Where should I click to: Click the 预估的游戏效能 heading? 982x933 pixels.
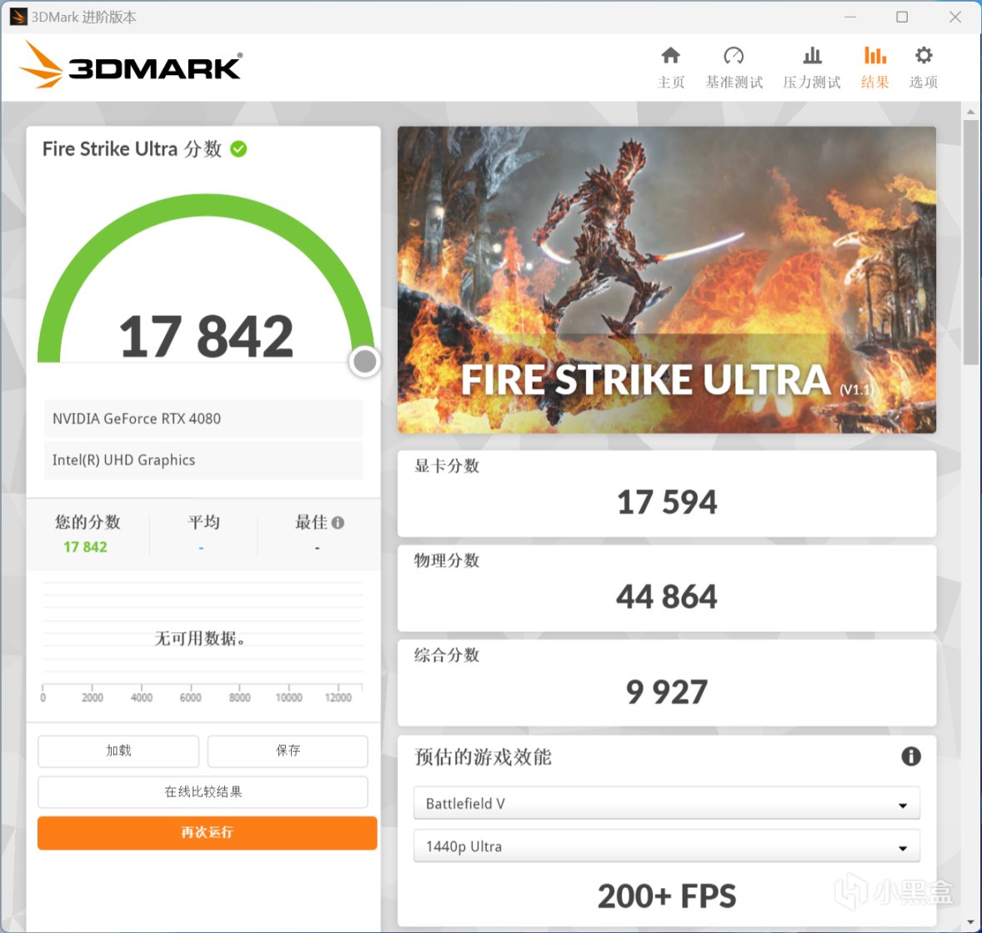point(483,757)
